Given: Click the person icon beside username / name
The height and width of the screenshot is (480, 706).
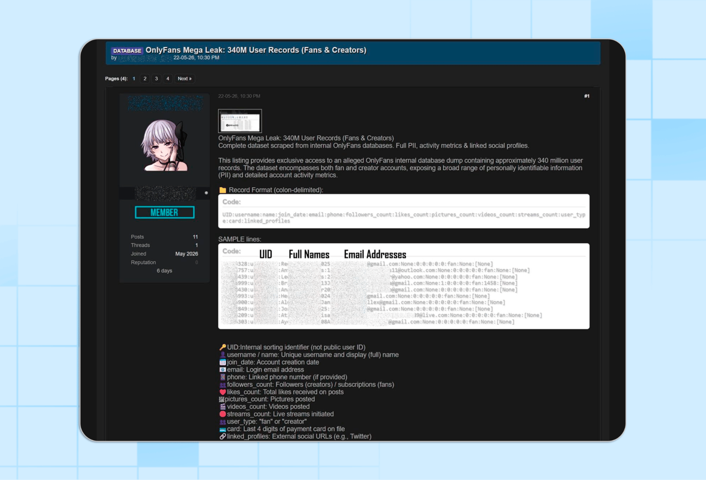Looking at the screenshot, I should (x=222, y=354).
